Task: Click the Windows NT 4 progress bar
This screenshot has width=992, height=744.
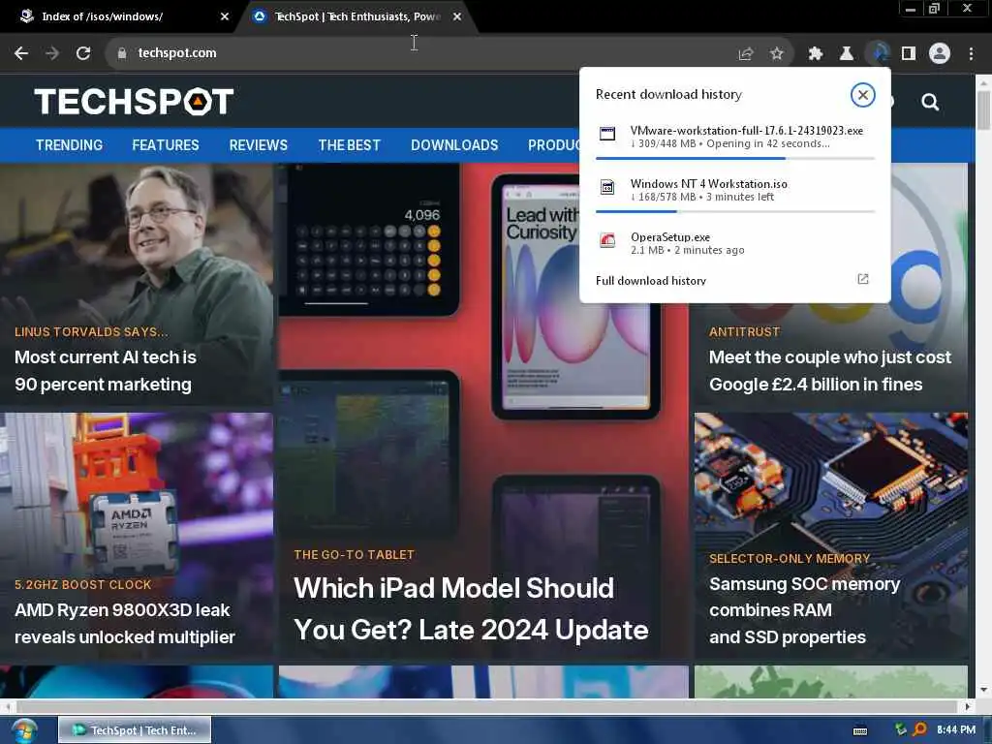Action: pyautogui.click(x=735, y=211)
